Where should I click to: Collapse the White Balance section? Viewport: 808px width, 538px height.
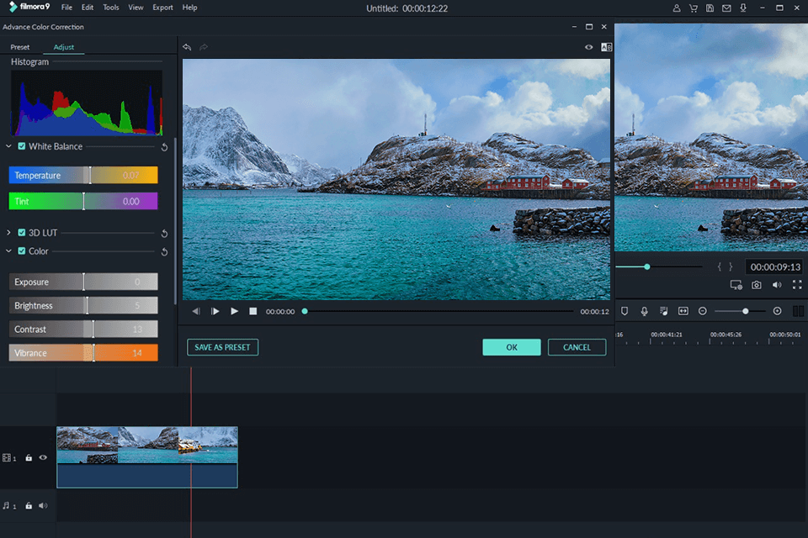click(9, 146)
